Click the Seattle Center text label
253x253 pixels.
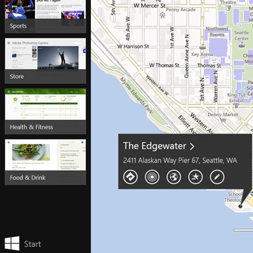(x=241, y=35)
